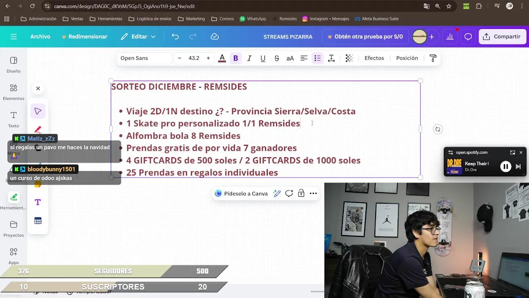The height and width of the screenshot is (298, 529).
Task: Open the Marketing bookmarks folder
Action: [x=191, y=19]
